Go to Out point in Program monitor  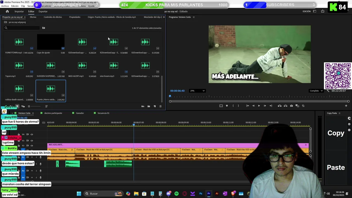point(271,106)
